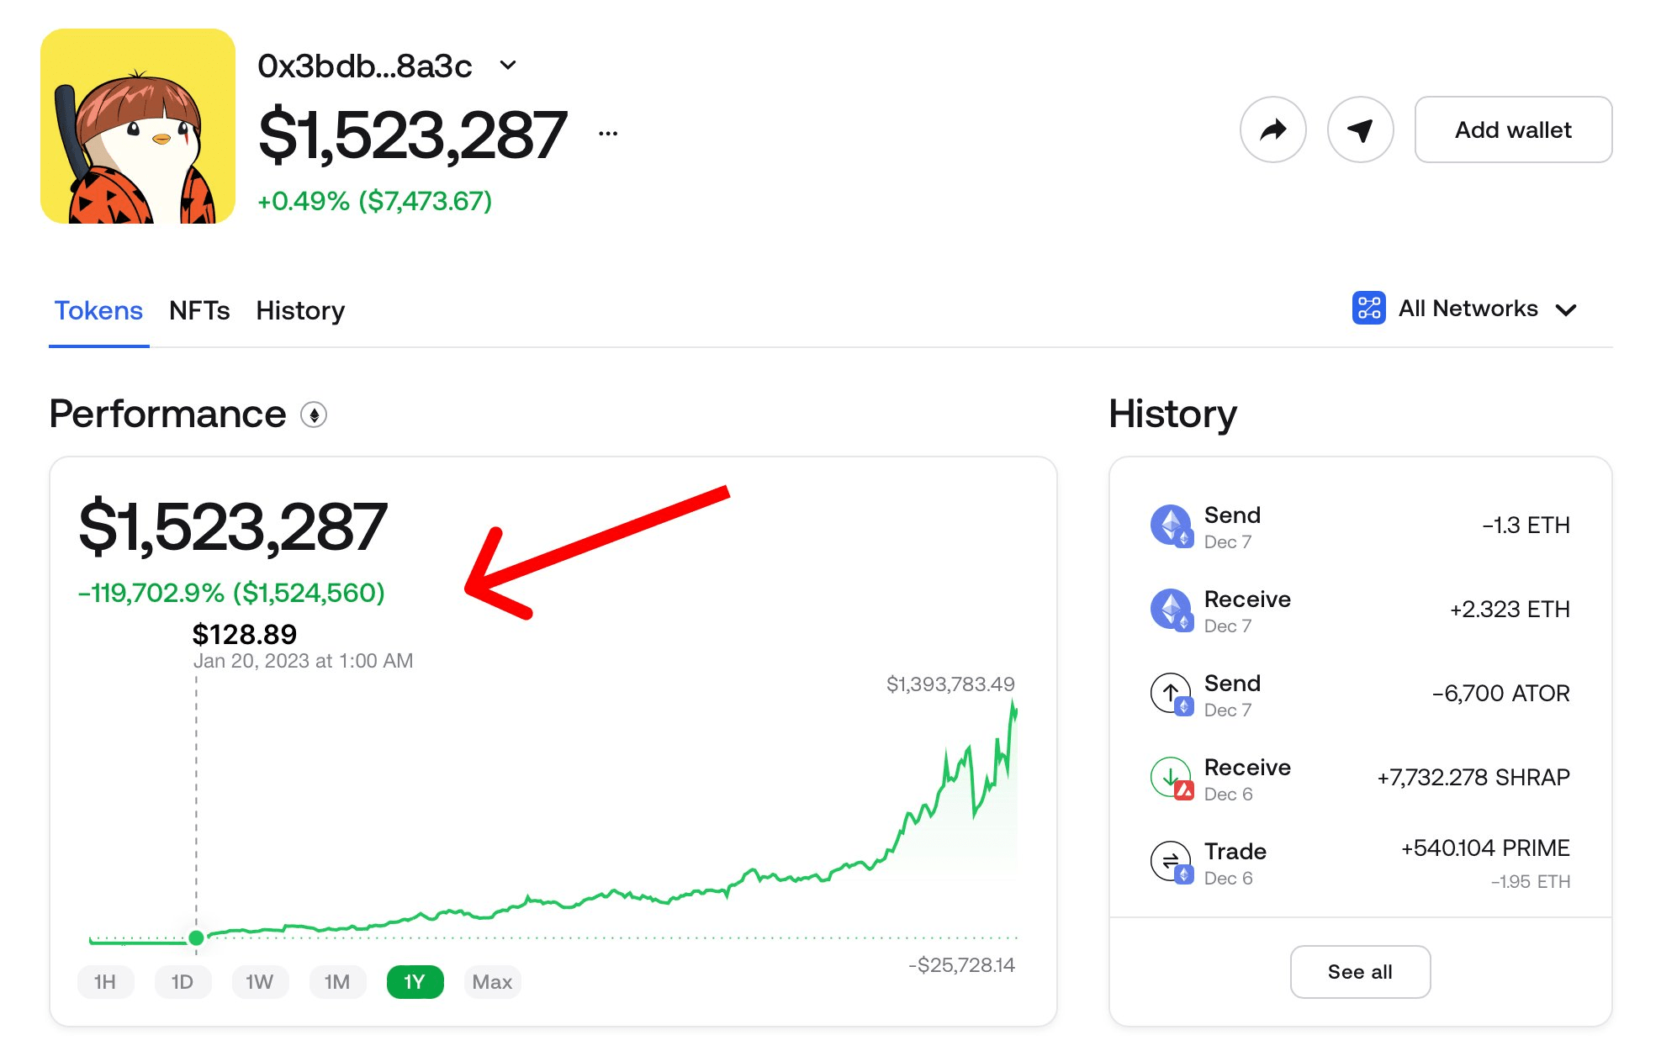
Task: Switch to the NFTs tab
Action: click(199, 310)
